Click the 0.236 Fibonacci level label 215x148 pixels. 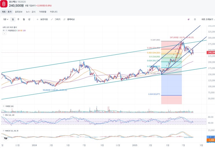[x=153, y=48]
